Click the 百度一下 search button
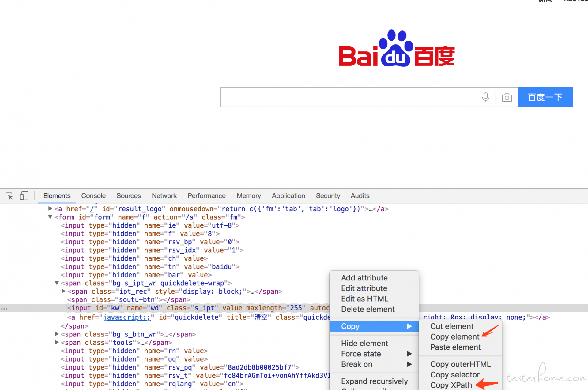This screenshot has width=588, height=390. tap(545, 97)
